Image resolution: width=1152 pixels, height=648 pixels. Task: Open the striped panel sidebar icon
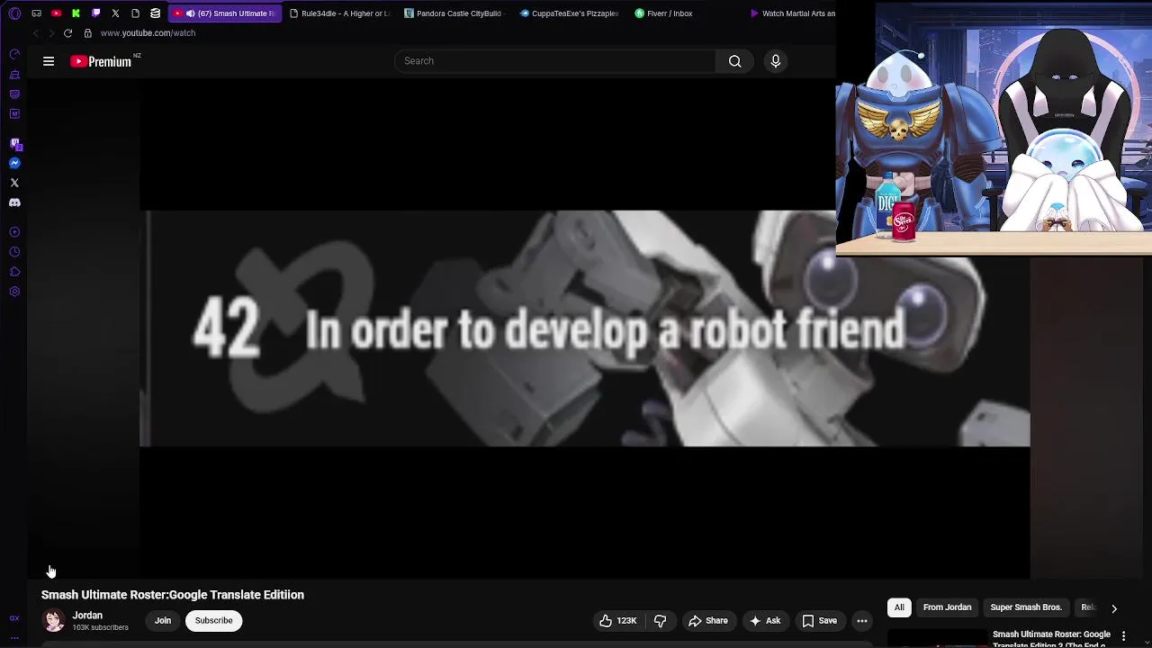14,94
